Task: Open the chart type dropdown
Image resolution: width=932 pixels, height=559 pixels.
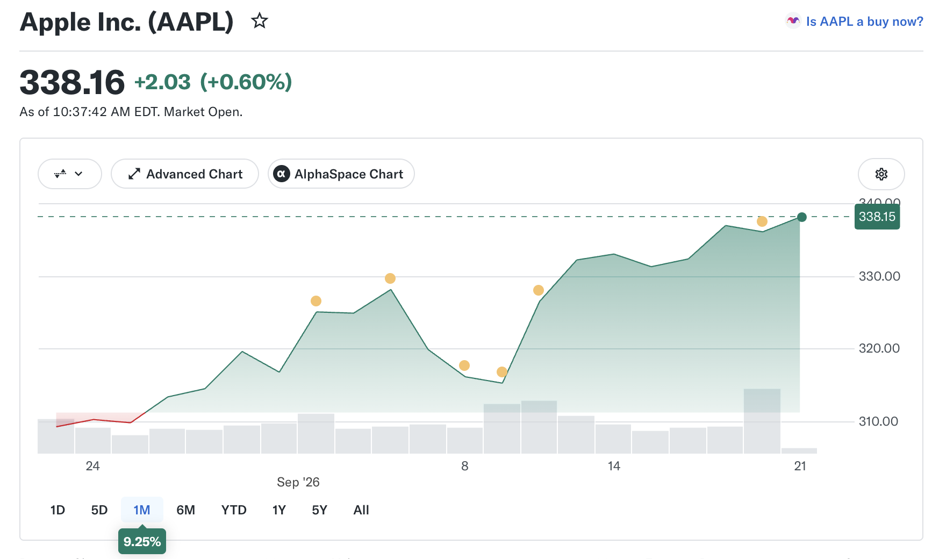Action: (x=70, y=174)
